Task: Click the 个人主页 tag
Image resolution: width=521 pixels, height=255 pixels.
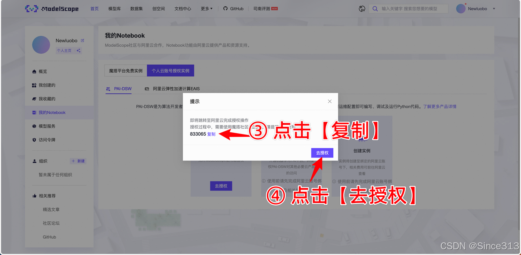Action: [x=64, y=50]
